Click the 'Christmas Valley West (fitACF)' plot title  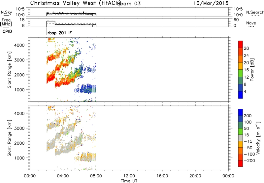(x=75, y=3)
